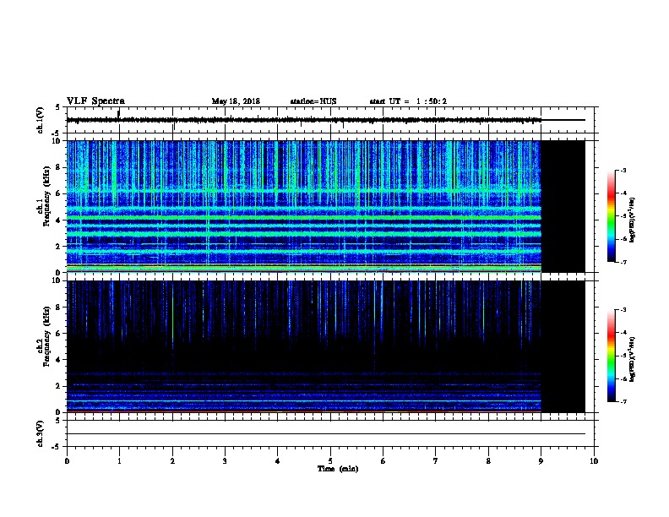Viewport: 669px width, 517px height.
Task: Click time axis tick label "7"
Action: click(x=436, y=460)
